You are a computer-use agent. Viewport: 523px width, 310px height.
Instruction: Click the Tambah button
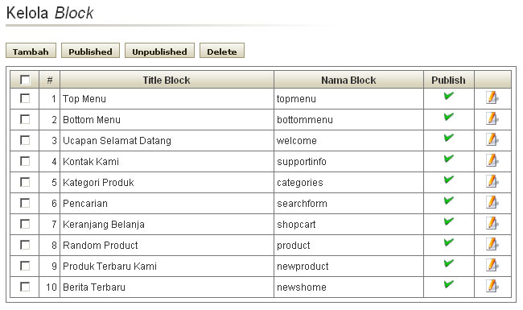point(31,51)
